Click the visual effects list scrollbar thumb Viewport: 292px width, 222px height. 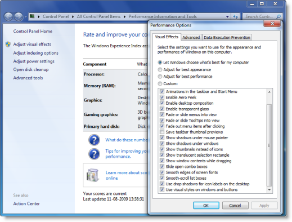click(269, 145)
